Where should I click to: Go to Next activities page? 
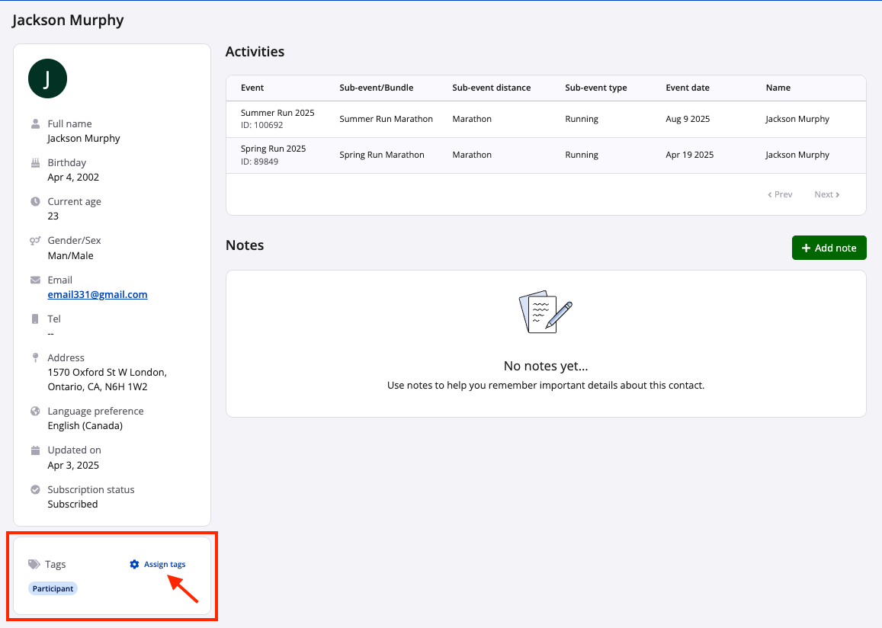826,194
